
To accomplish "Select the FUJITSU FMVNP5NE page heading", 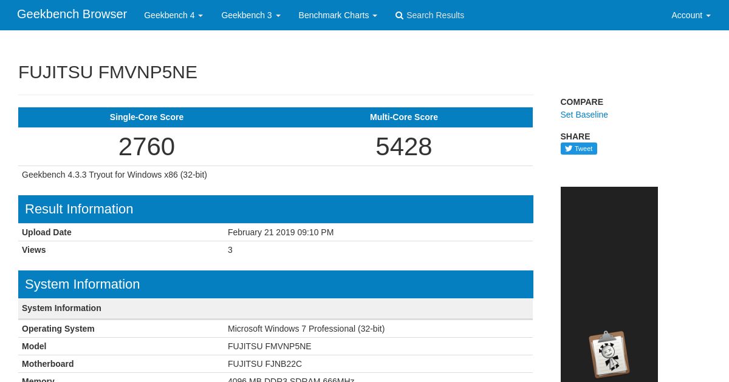I will [108, 72].
